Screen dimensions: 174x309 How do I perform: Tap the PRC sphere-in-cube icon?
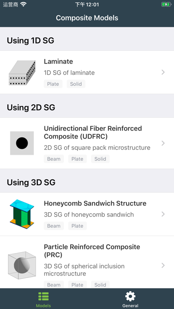coord(22,265)
